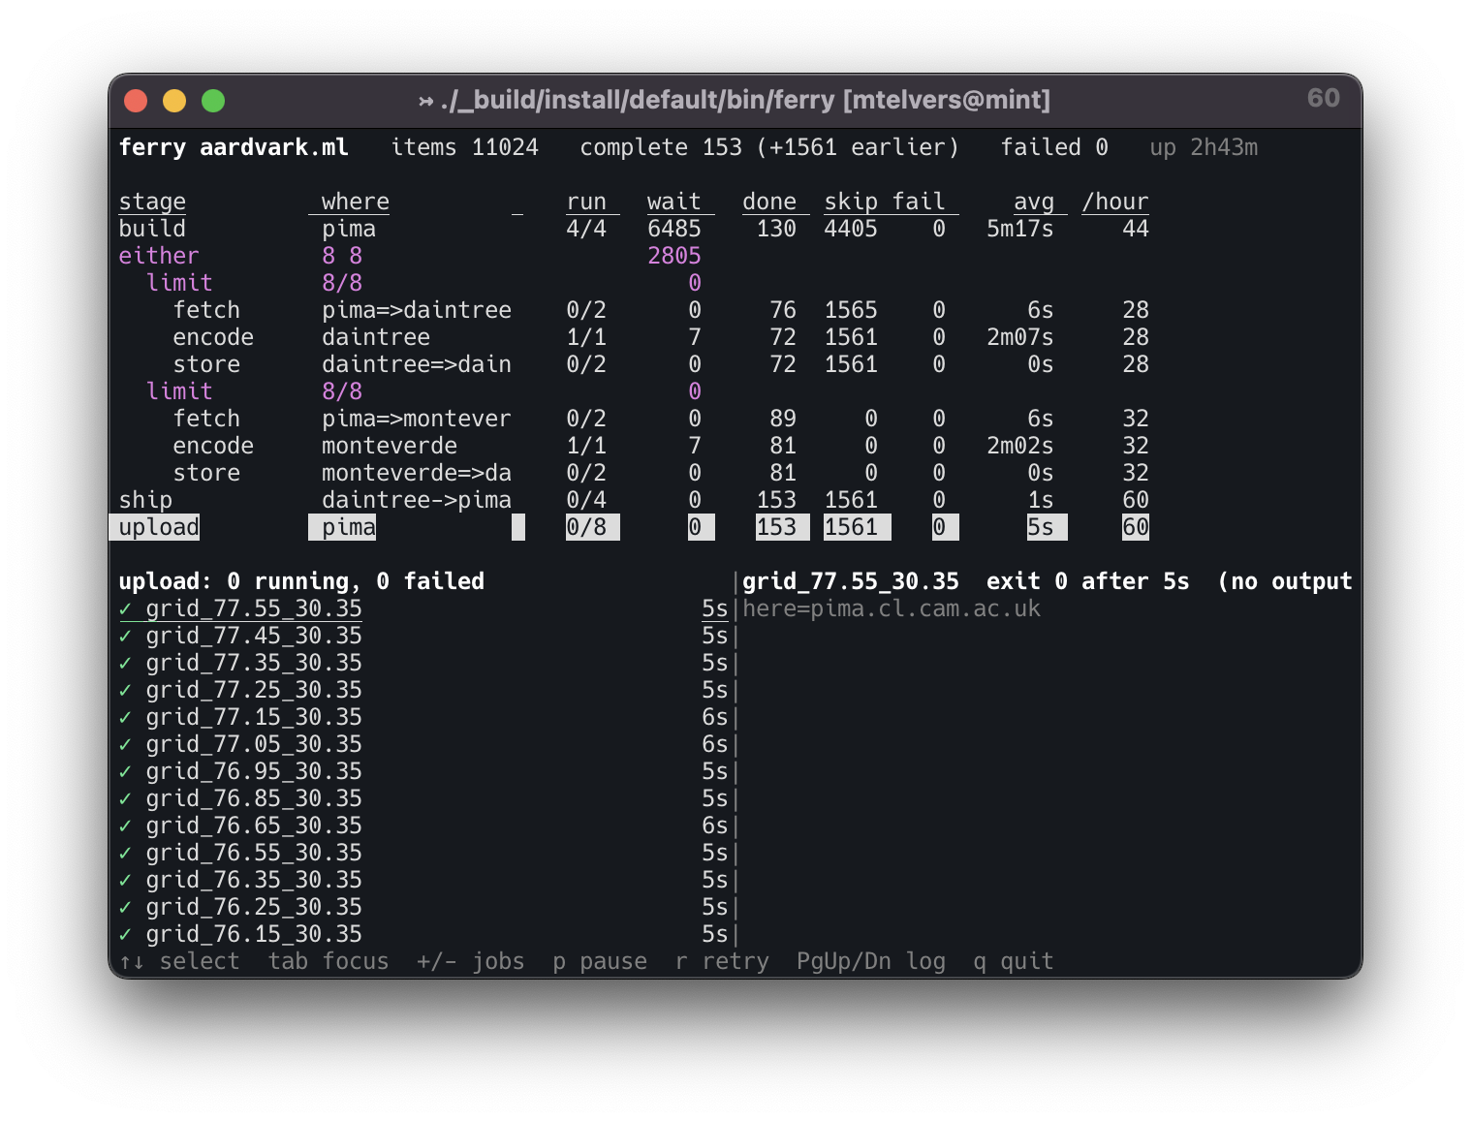The image size is (1471, 1122).
Task: Click the 'p pause' footer hint
Action: coord(600,961)
